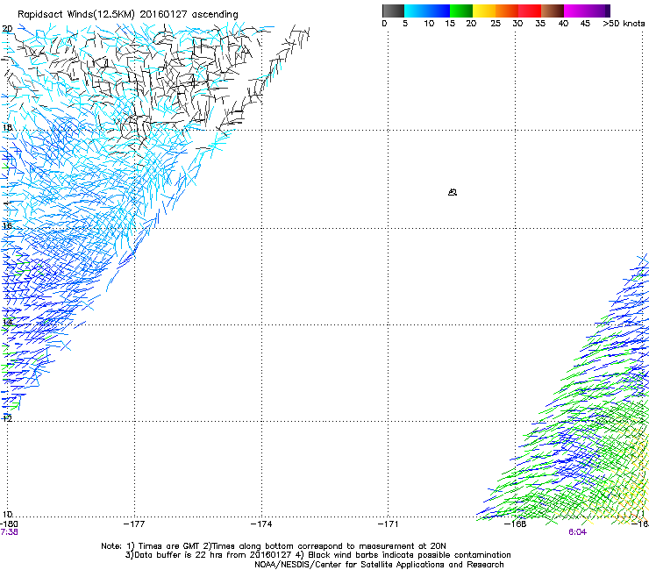This screenshot has height=570, width=649.
Task: Click legend tick label 10
Action: [429, 24]
